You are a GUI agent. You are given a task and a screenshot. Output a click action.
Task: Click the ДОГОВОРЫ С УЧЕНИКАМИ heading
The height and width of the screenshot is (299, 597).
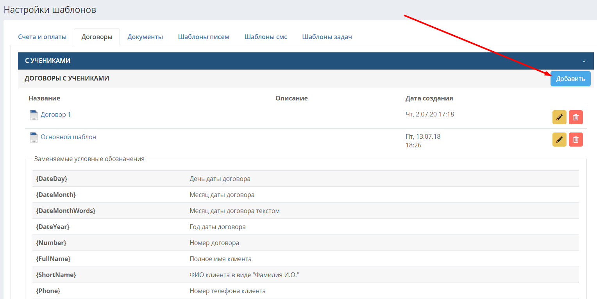click(67, 78)
